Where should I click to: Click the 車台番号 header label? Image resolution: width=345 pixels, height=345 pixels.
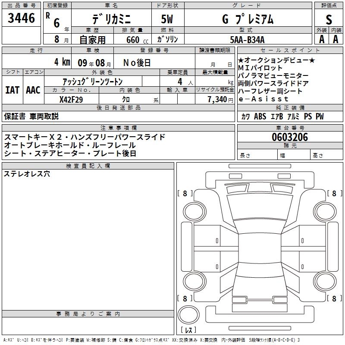(290, 128)
